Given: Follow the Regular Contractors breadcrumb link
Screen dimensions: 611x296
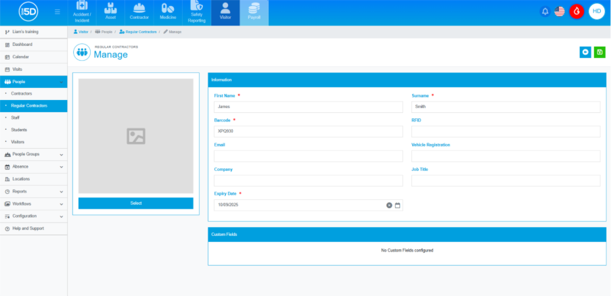Looking at the screenshot, I should point(140,32).
